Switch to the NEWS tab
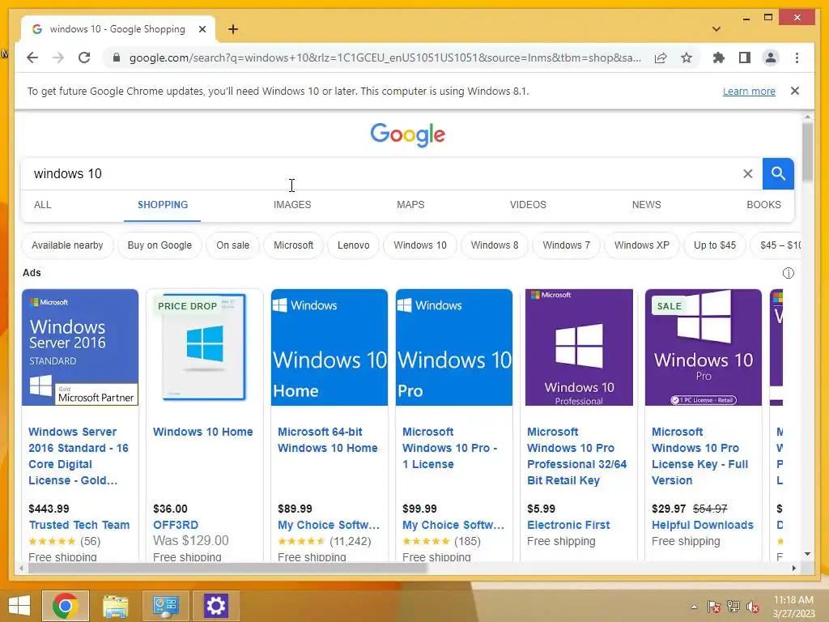The width and height of the screenshot is (829, 622). coord(646,205)
